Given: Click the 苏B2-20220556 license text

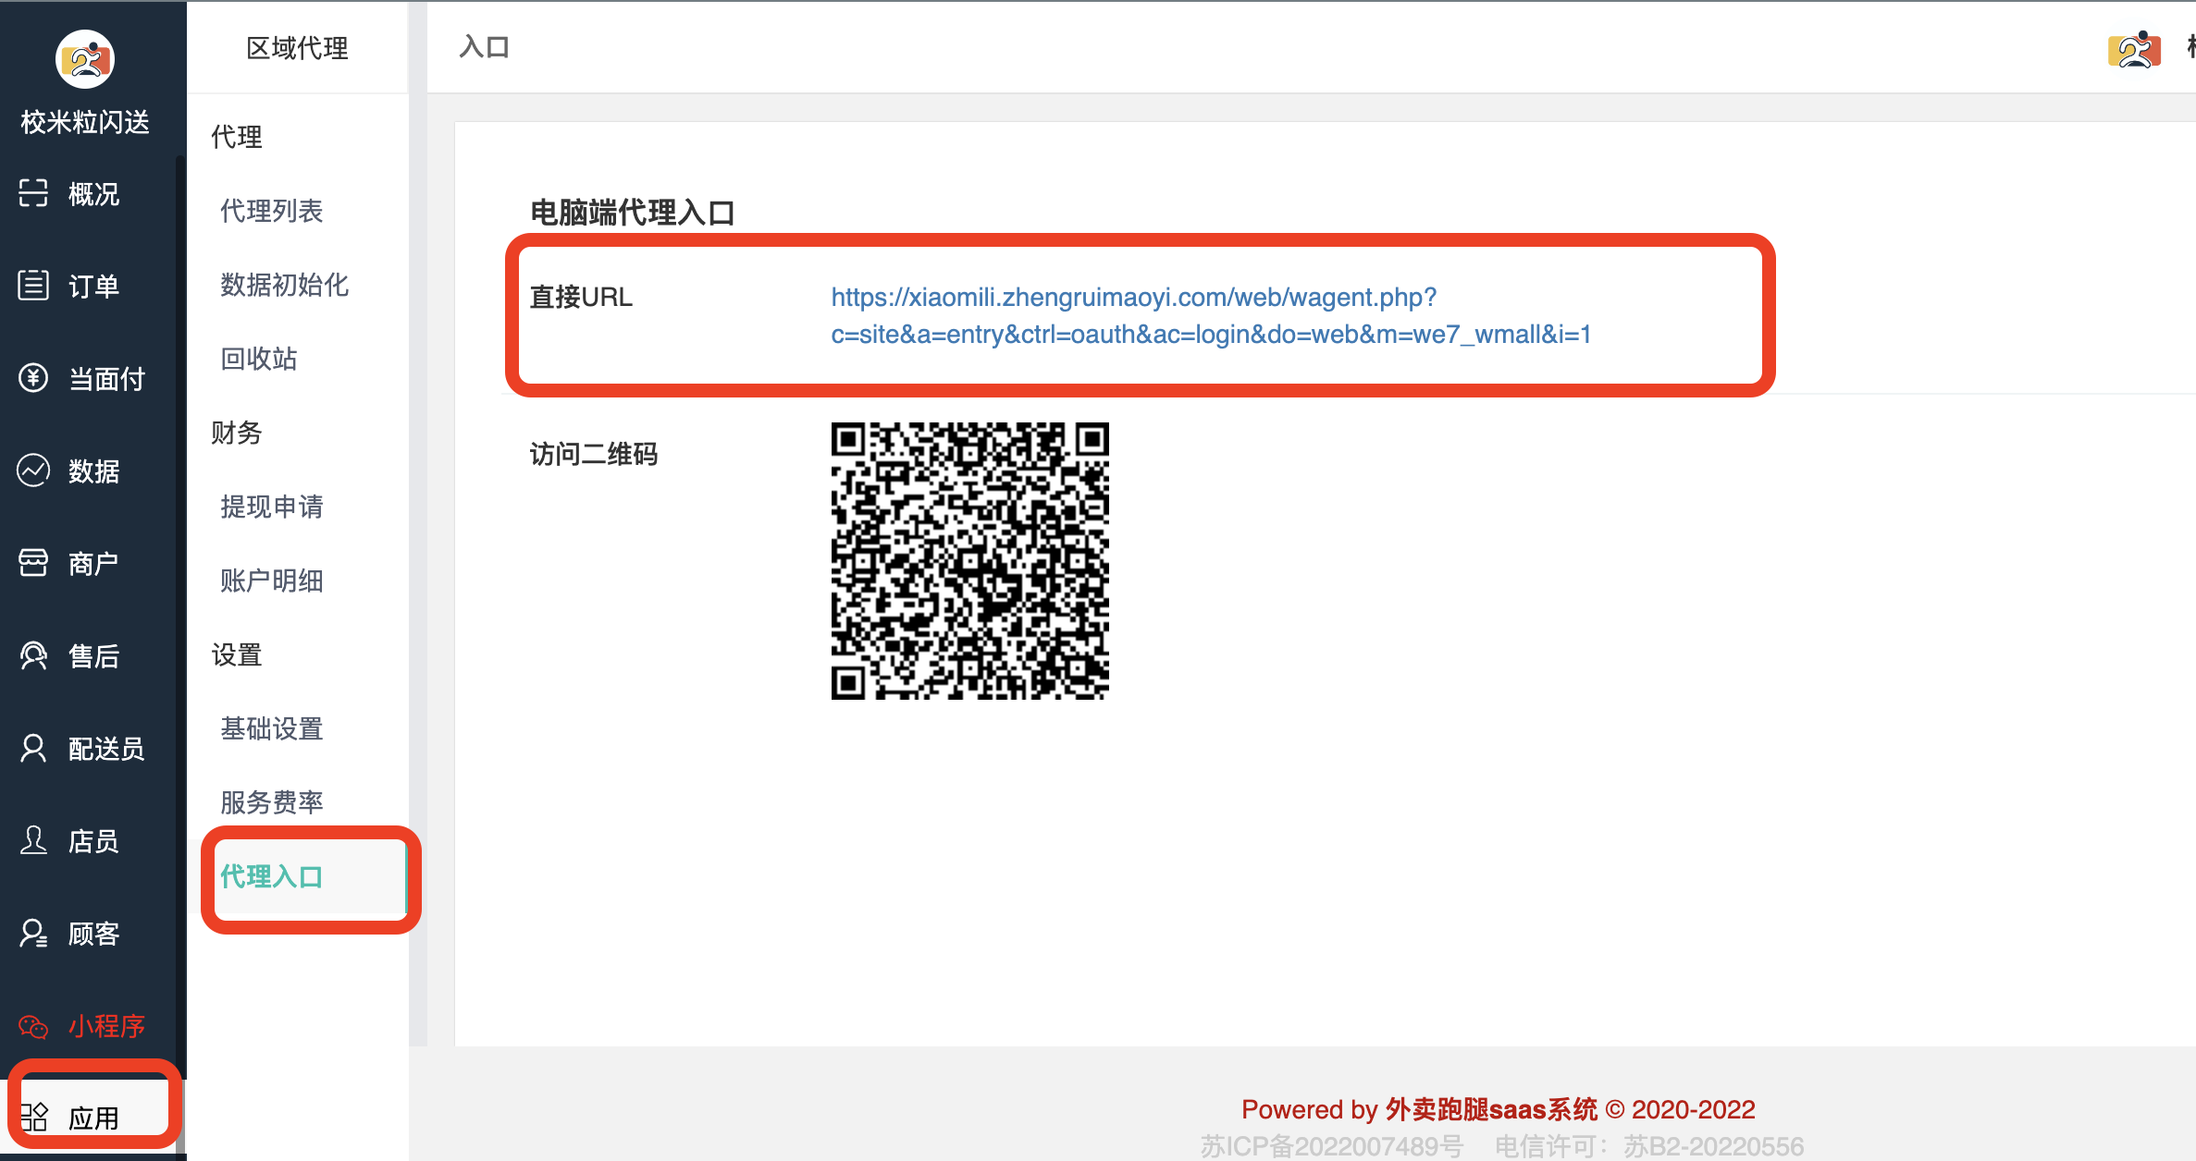Looking at the screenshot, I should point(1714,1146).
